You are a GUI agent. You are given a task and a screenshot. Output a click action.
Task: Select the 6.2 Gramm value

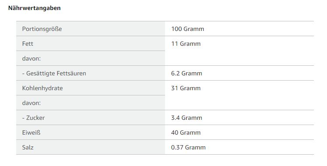[x=186, y=73]
